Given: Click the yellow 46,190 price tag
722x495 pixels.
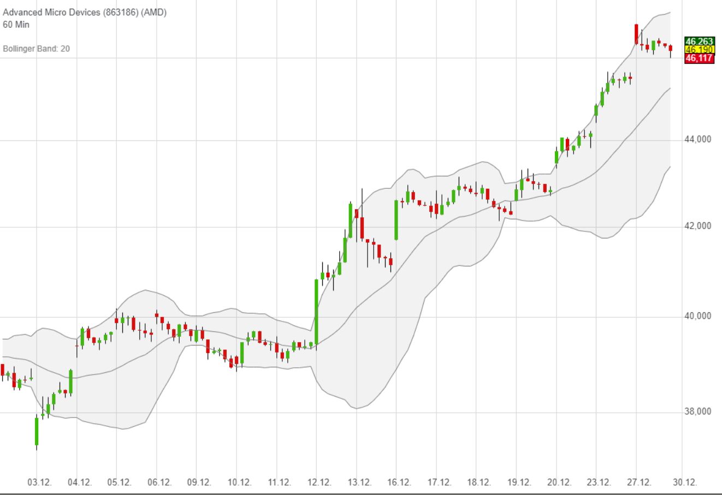Looking at the screenshot, I should pos(700,50).
